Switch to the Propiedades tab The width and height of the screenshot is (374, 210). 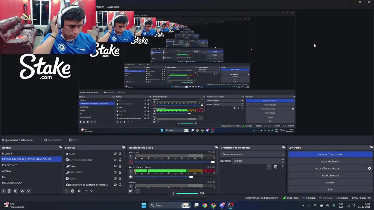tap(53, 140)
